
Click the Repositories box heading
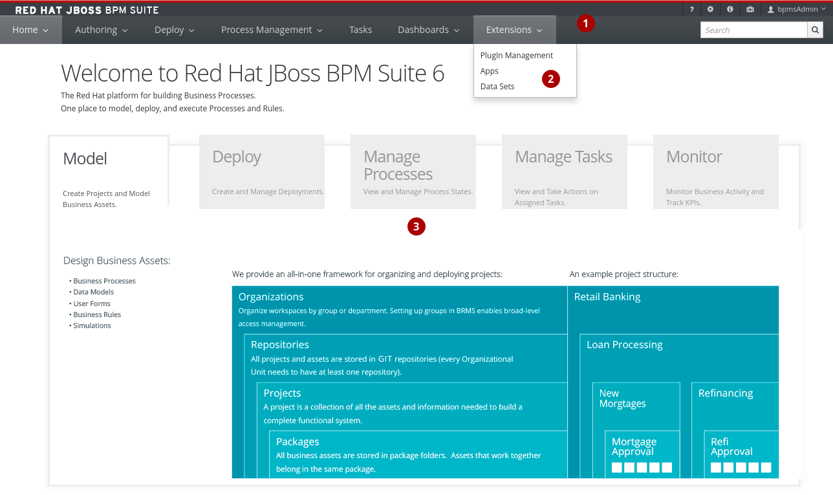280,344
